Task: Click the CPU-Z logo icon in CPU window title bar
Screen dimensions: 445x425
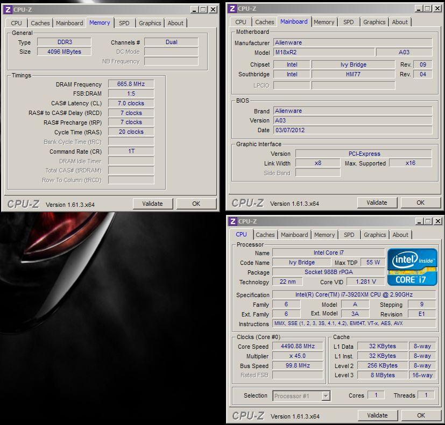Action: [x=233, y=221]
